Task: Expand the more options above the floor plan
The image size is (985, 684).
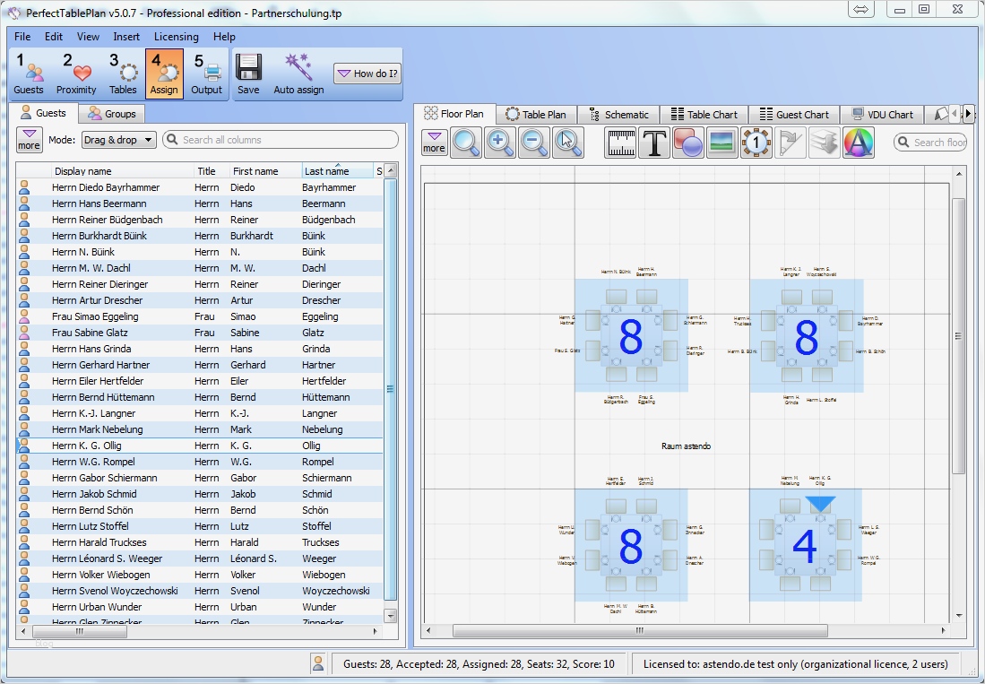Action: (x=434, y=143)
